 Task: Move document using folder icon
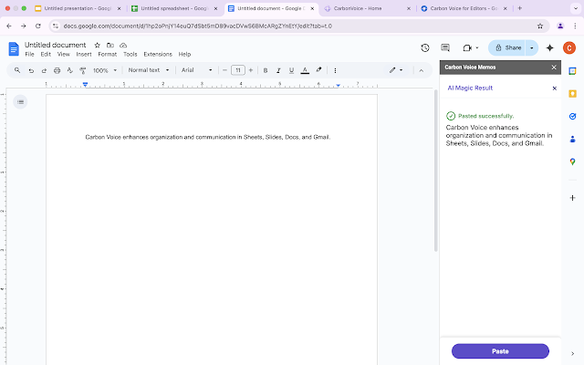pos(110,45)
